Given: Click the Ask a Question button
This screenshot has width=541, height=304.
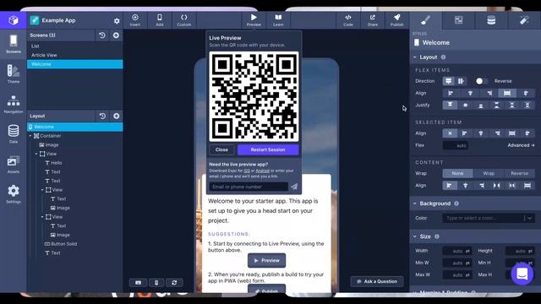Looking at the screenshot, I should tap(377, 281).
